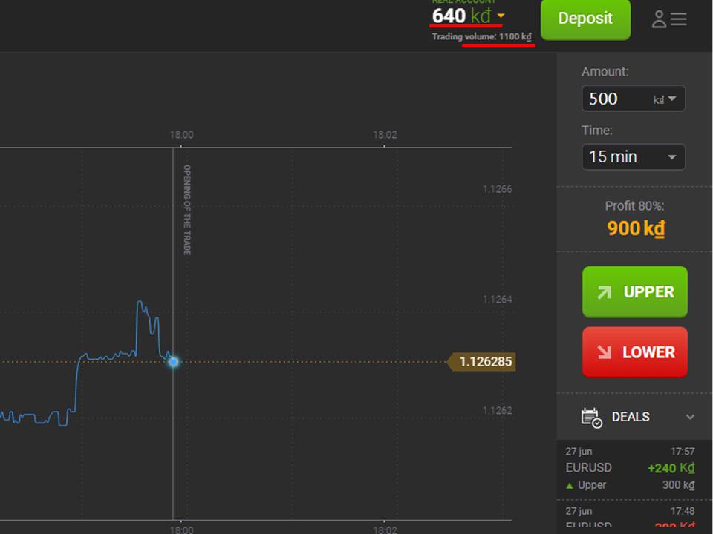Click the +240 Kđ deal result
713x534 pixels.
coord(671,468)
